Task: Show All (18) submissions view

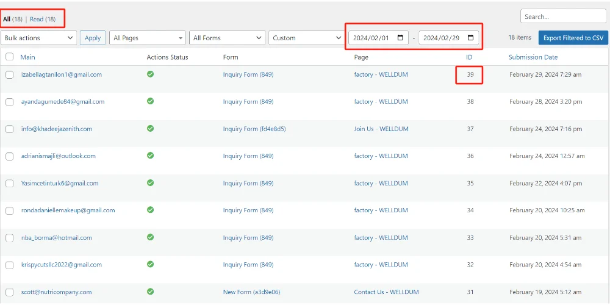Action: click(12, 19)
